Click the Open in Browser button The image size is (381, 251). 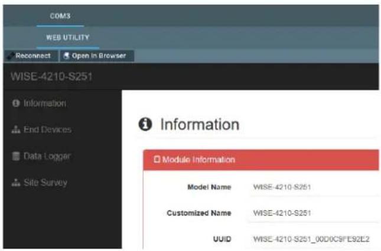tap(97, 56)
